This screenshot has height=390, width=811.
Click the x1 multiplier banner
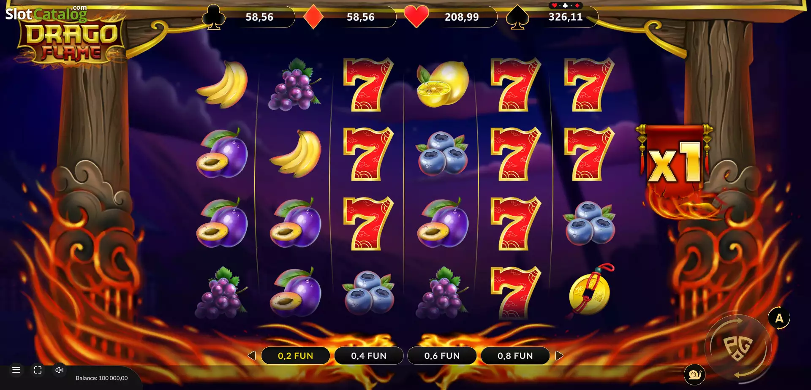pos(675,160)
